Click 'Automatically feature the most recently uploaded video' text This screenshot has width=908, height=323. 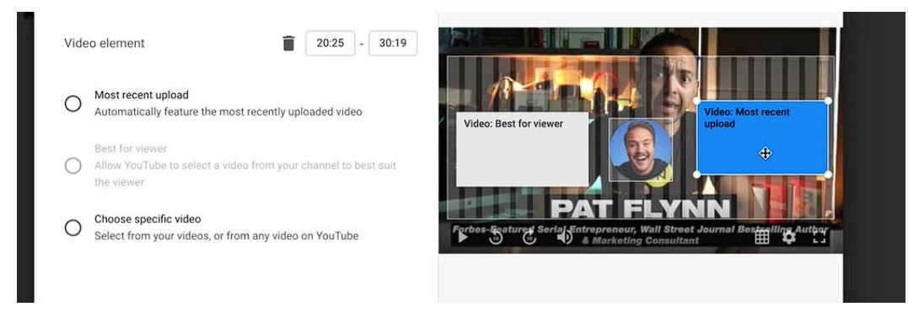coord(228,111)
